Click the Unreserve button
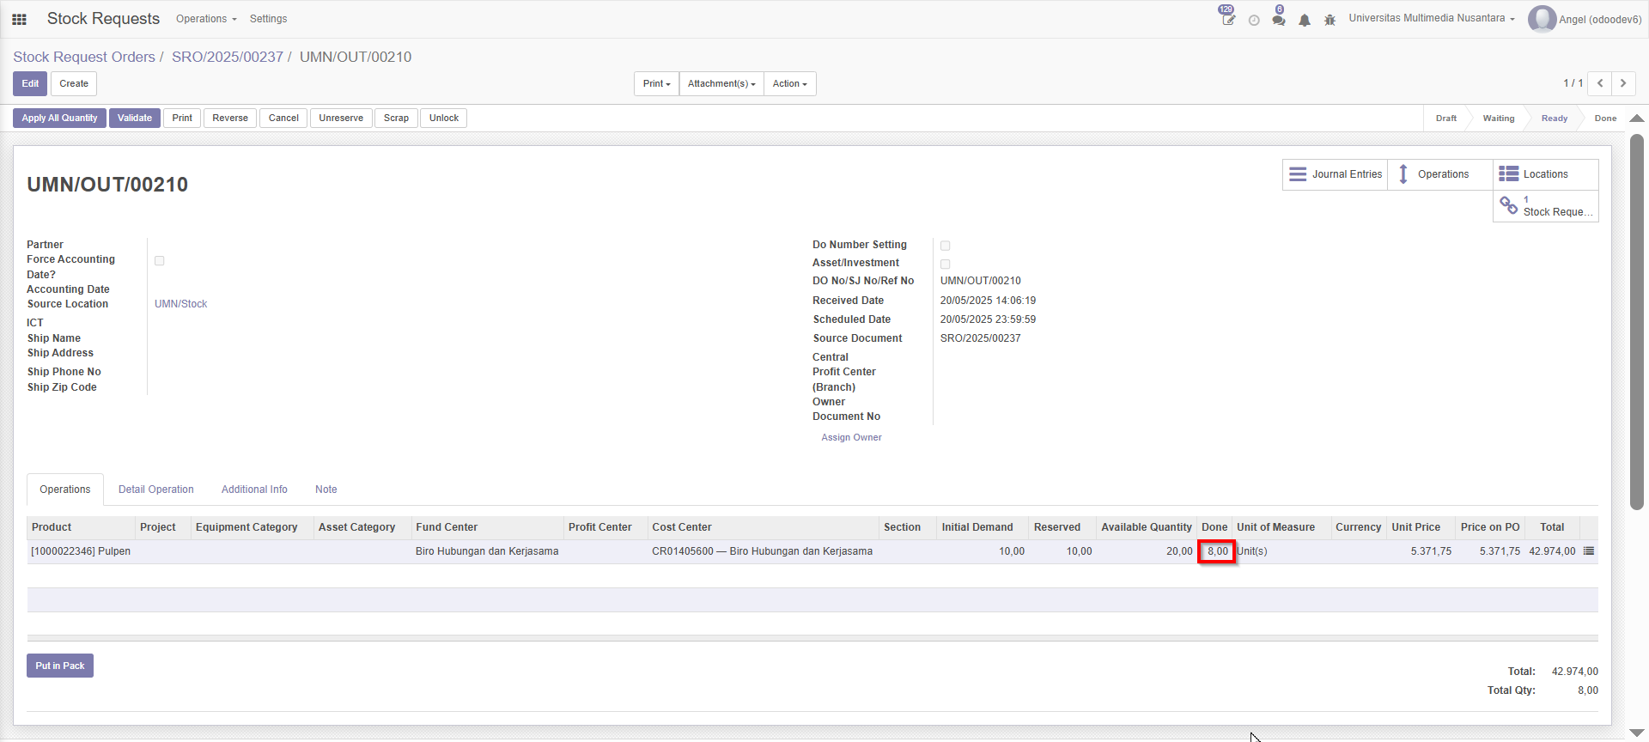The image size is (1649, 742). pyautogui.click(x=341, y=118)
